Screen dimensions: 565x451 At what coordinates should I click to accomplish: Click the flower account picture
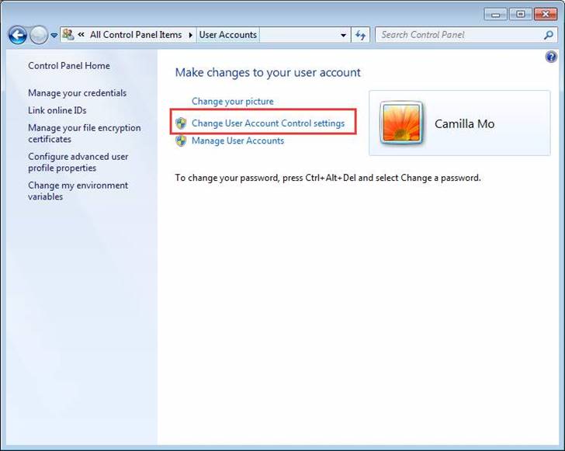coord(401,123)
